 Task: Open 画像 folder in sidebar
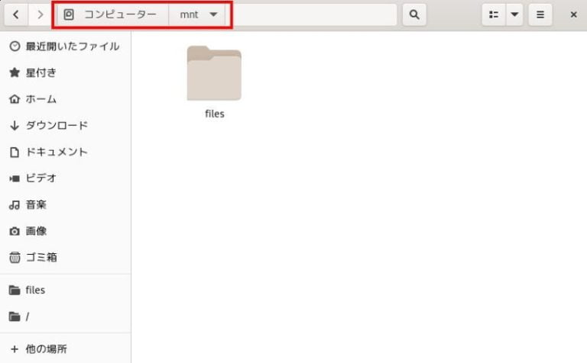point(37,230)
